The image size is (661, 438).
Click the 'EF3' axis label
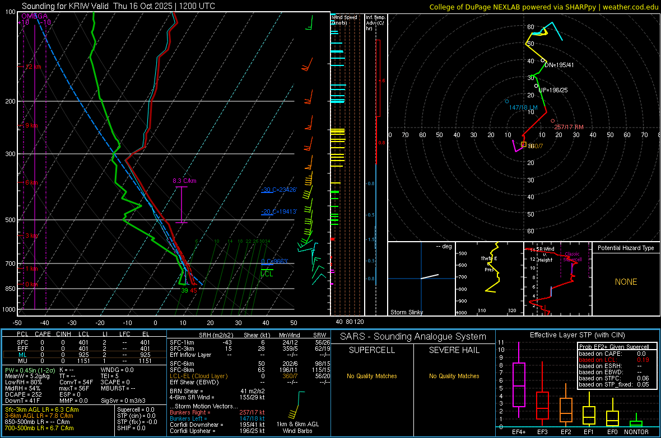[542, 432]
